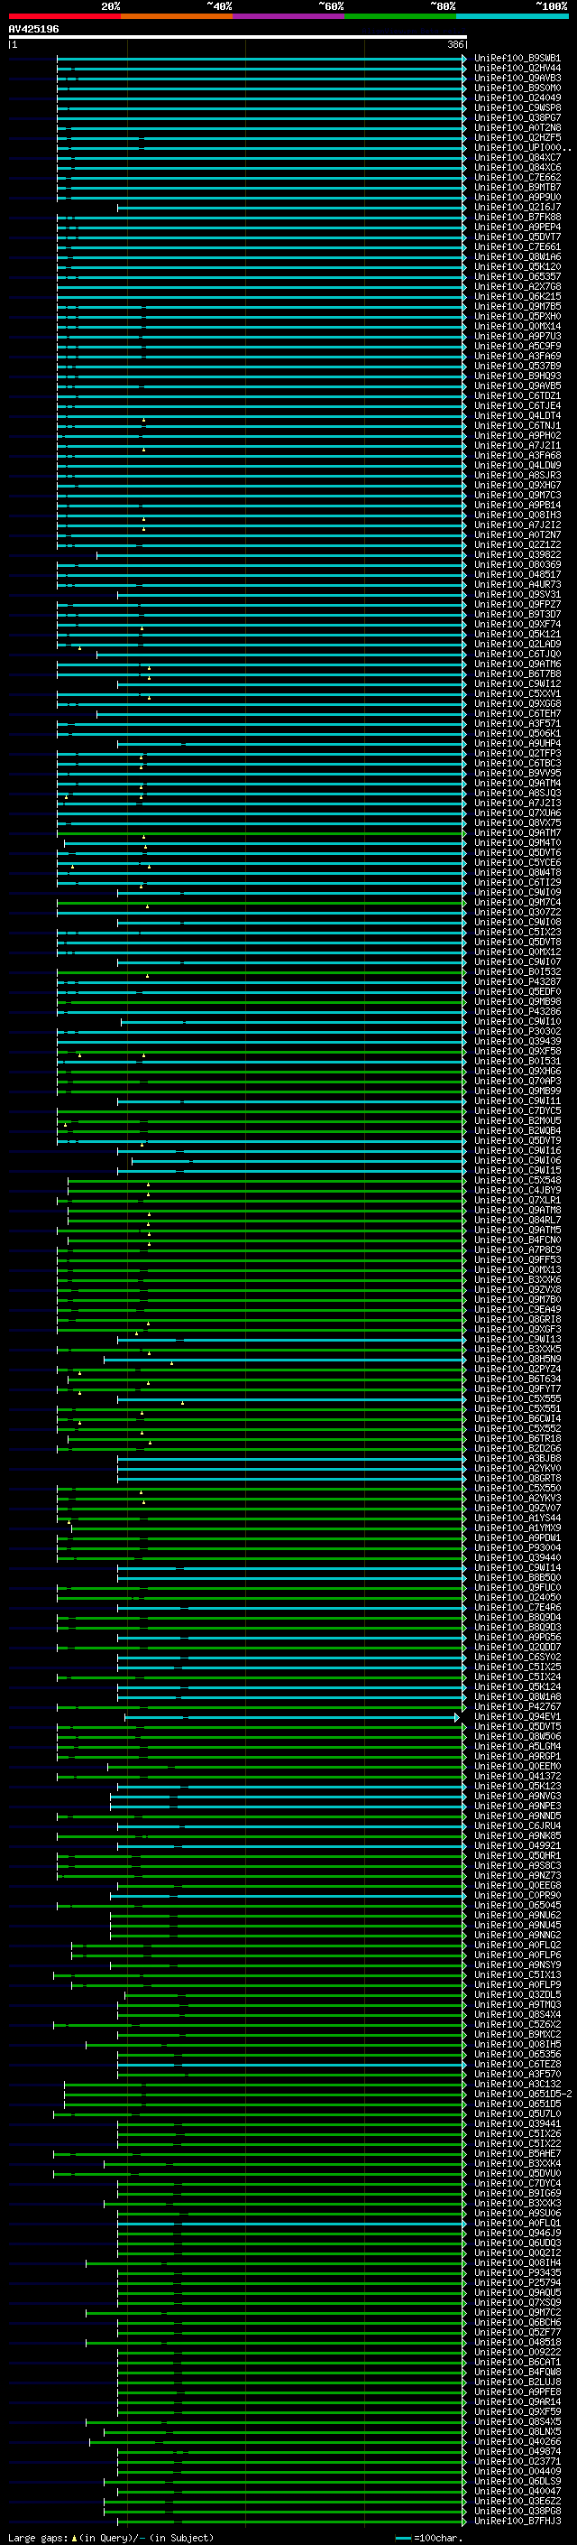Select hit UniRef100_A3FA69
This screenshot has height=2545, width=577.
(517, 357)
